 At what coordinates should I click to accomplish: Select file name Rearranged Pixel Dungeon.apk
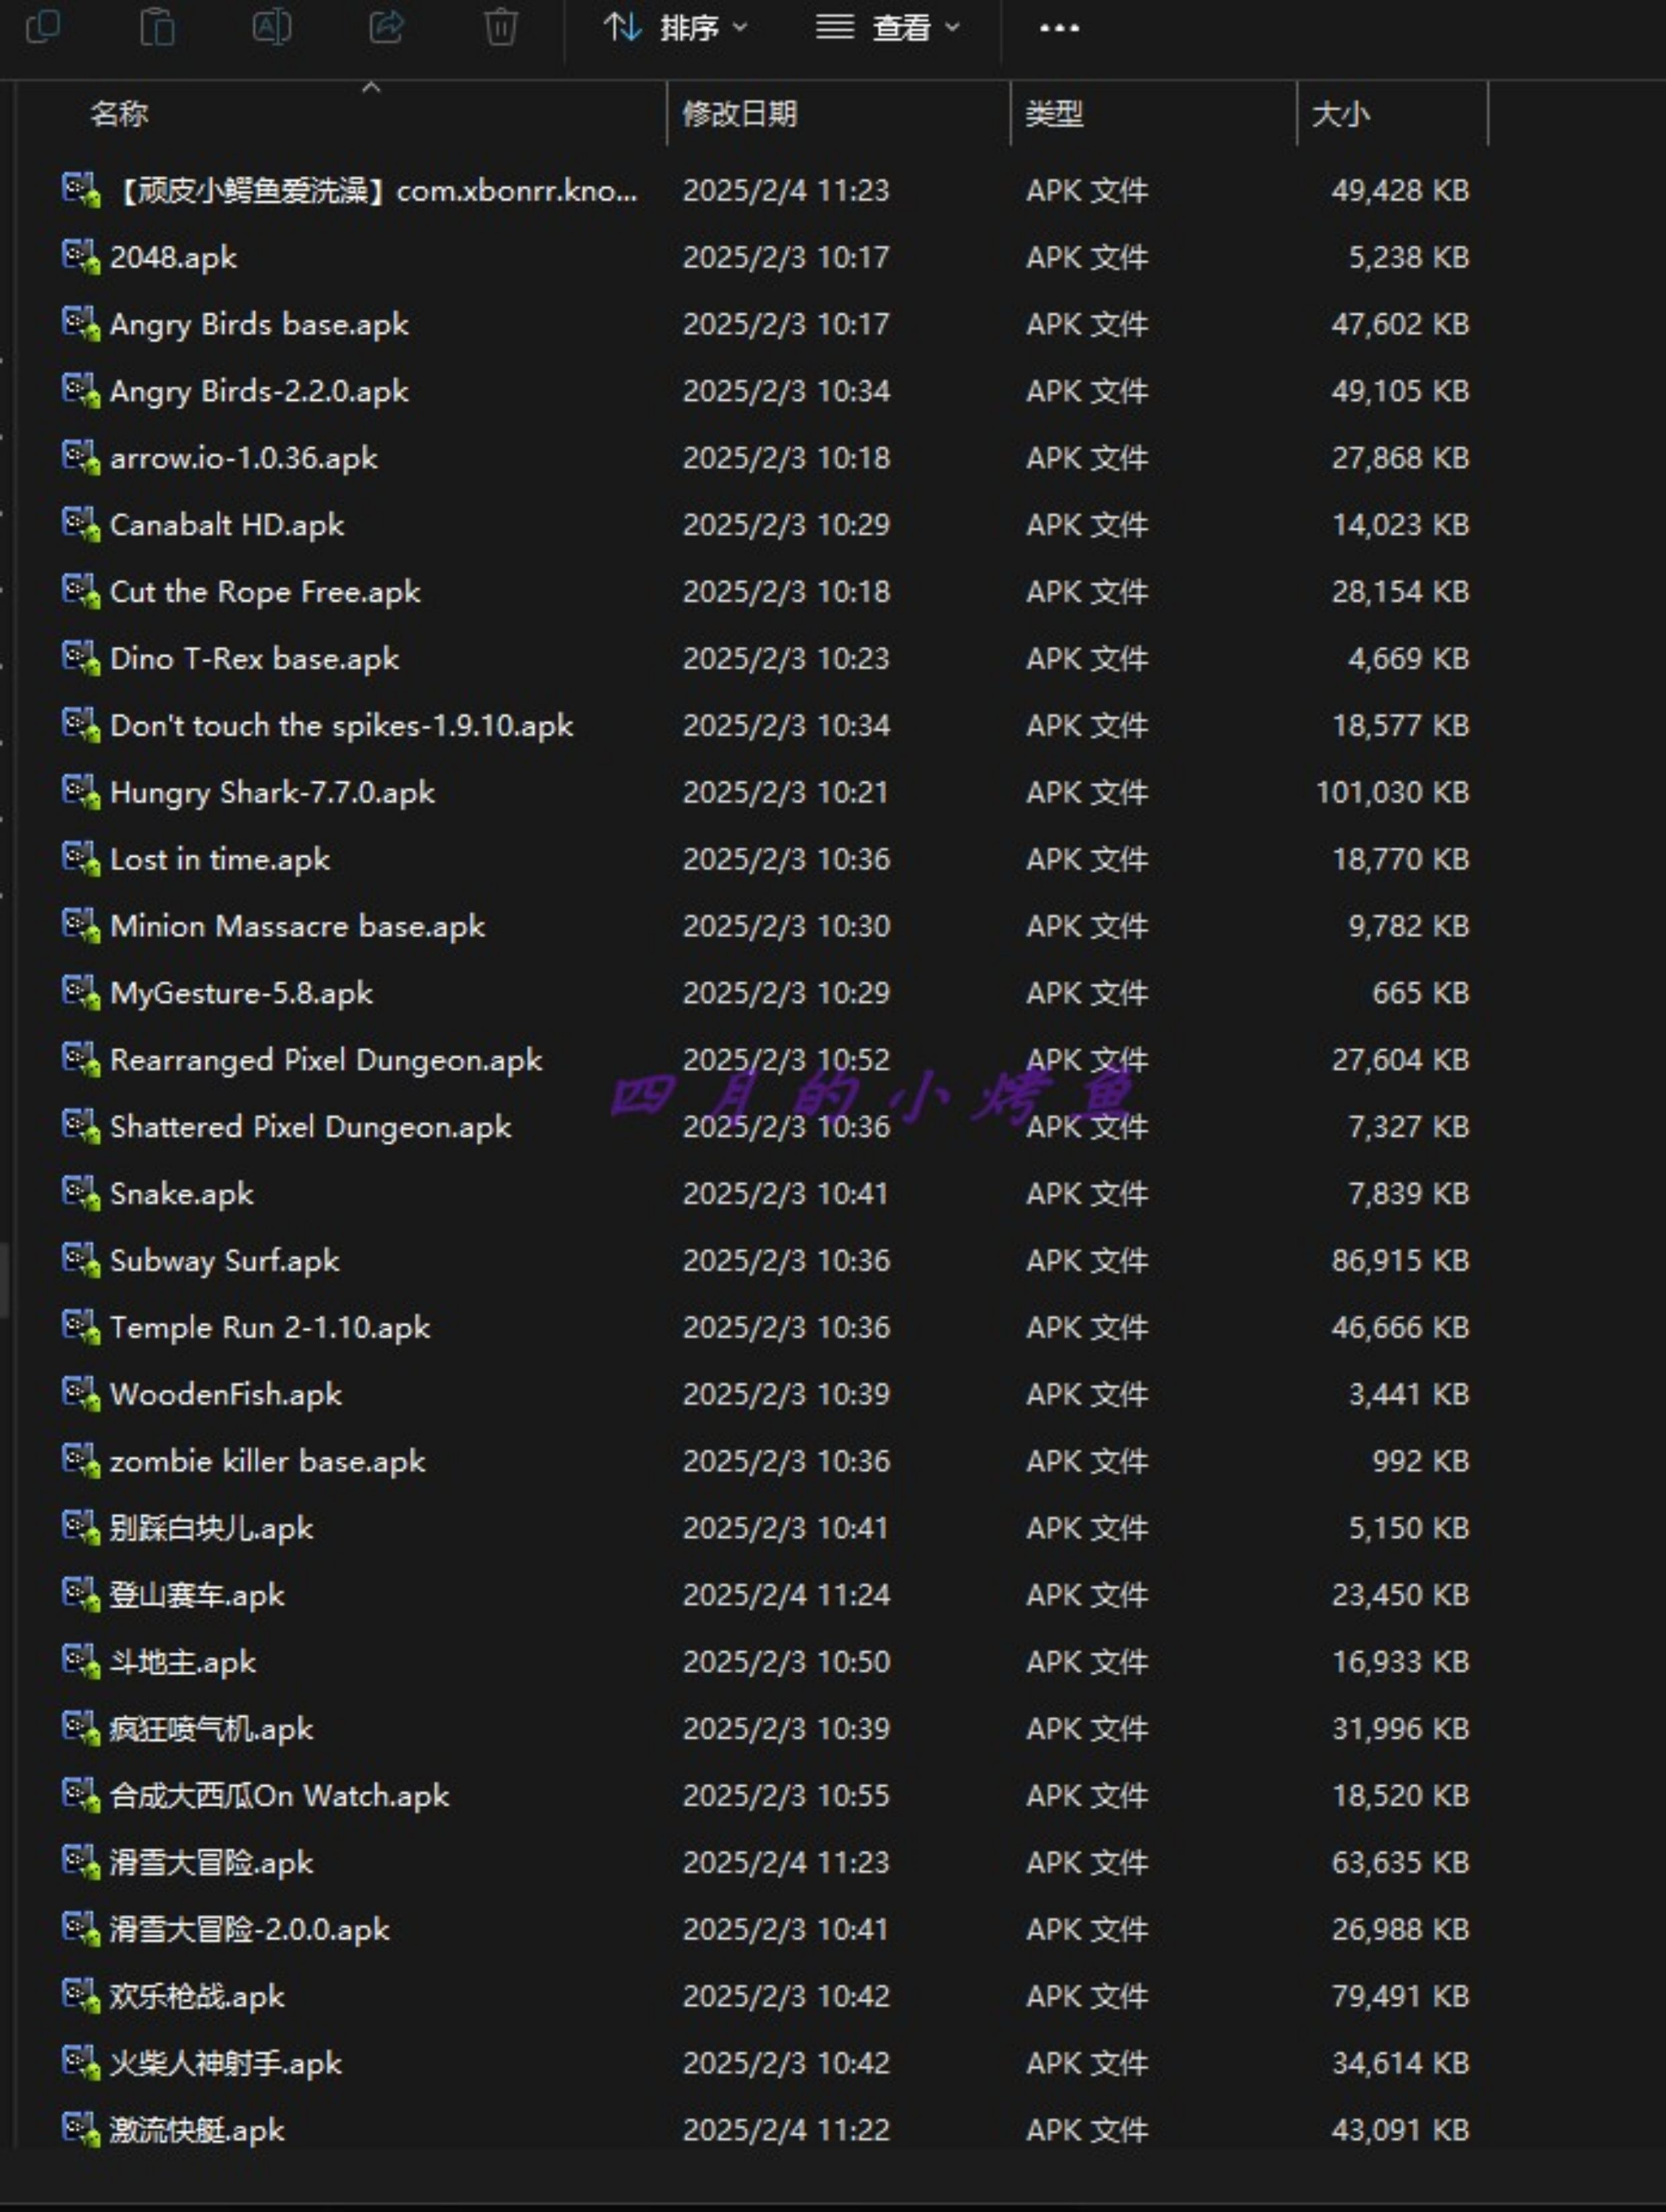coord(326,1060)
